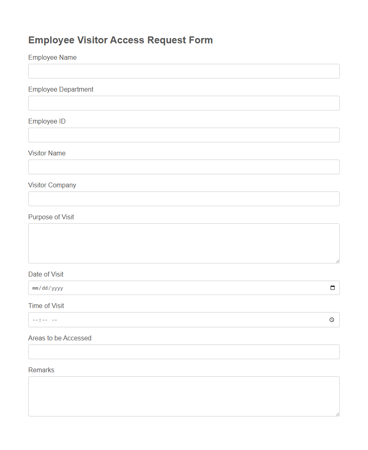Click the yyyy placeholder in Date of Visit
The height and width of the screenshot is (450, 368).
(x=57, y=288)
